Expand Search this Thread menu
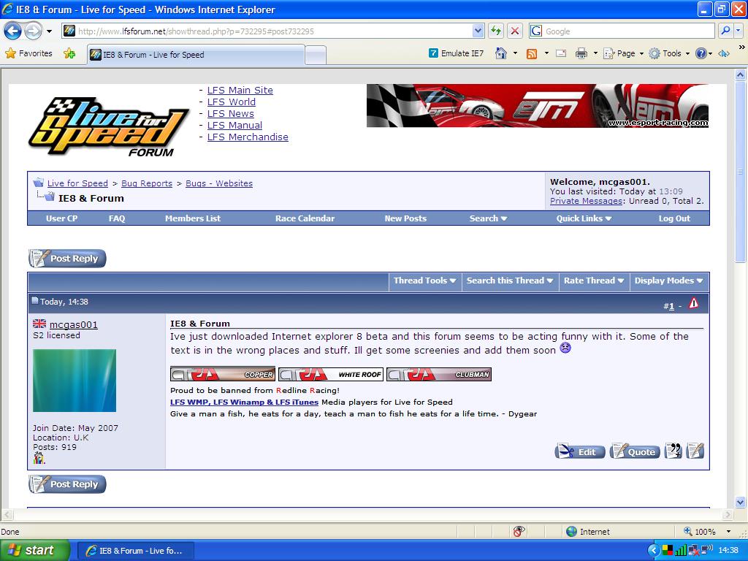Screen dimensions: 748x561 coord(509,281)
